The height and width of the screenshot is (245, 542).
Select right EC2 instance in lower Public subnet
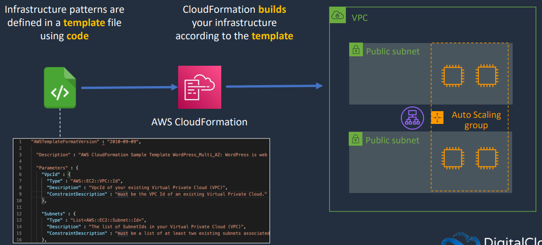coord(487,158)
